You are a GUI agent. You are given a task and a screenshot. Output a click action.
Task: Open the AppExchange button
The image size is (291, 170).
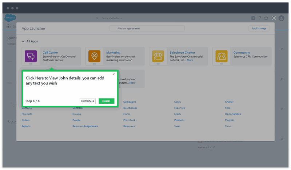[x=259, y=29]
